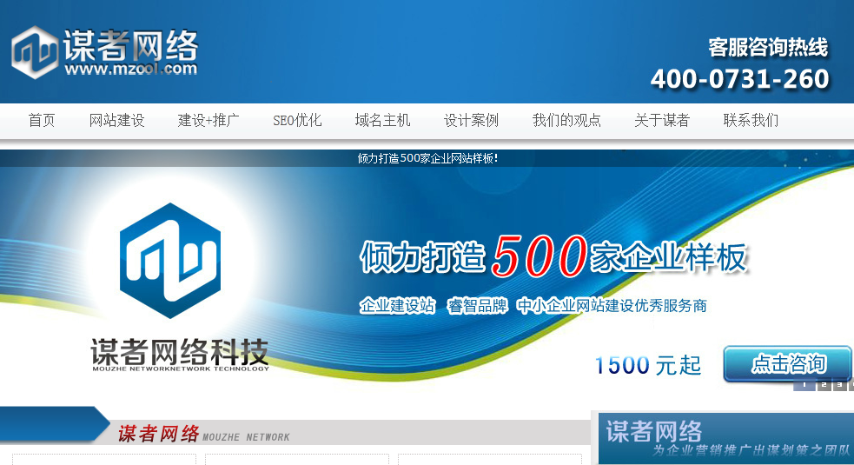The width and height of the screenshot is (854, 465).
Task: Switch to banner slide 1
Action: pyautogui.click(x=804, y=384)
